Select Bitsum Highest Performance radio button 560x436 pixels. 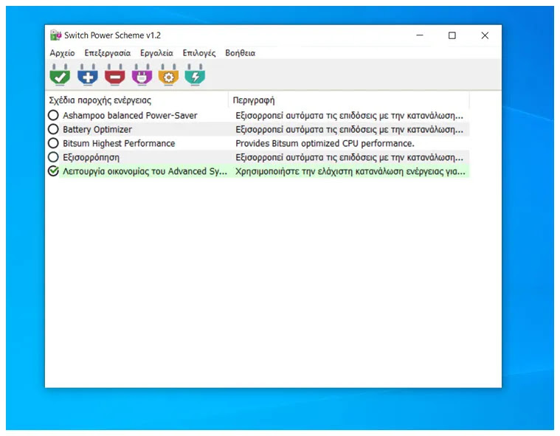[x=53, y=143]
